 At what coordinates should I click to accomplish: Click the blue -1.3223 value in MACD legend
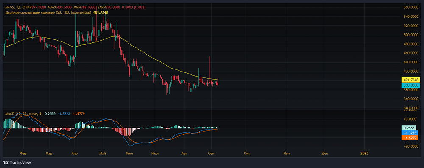64,114
